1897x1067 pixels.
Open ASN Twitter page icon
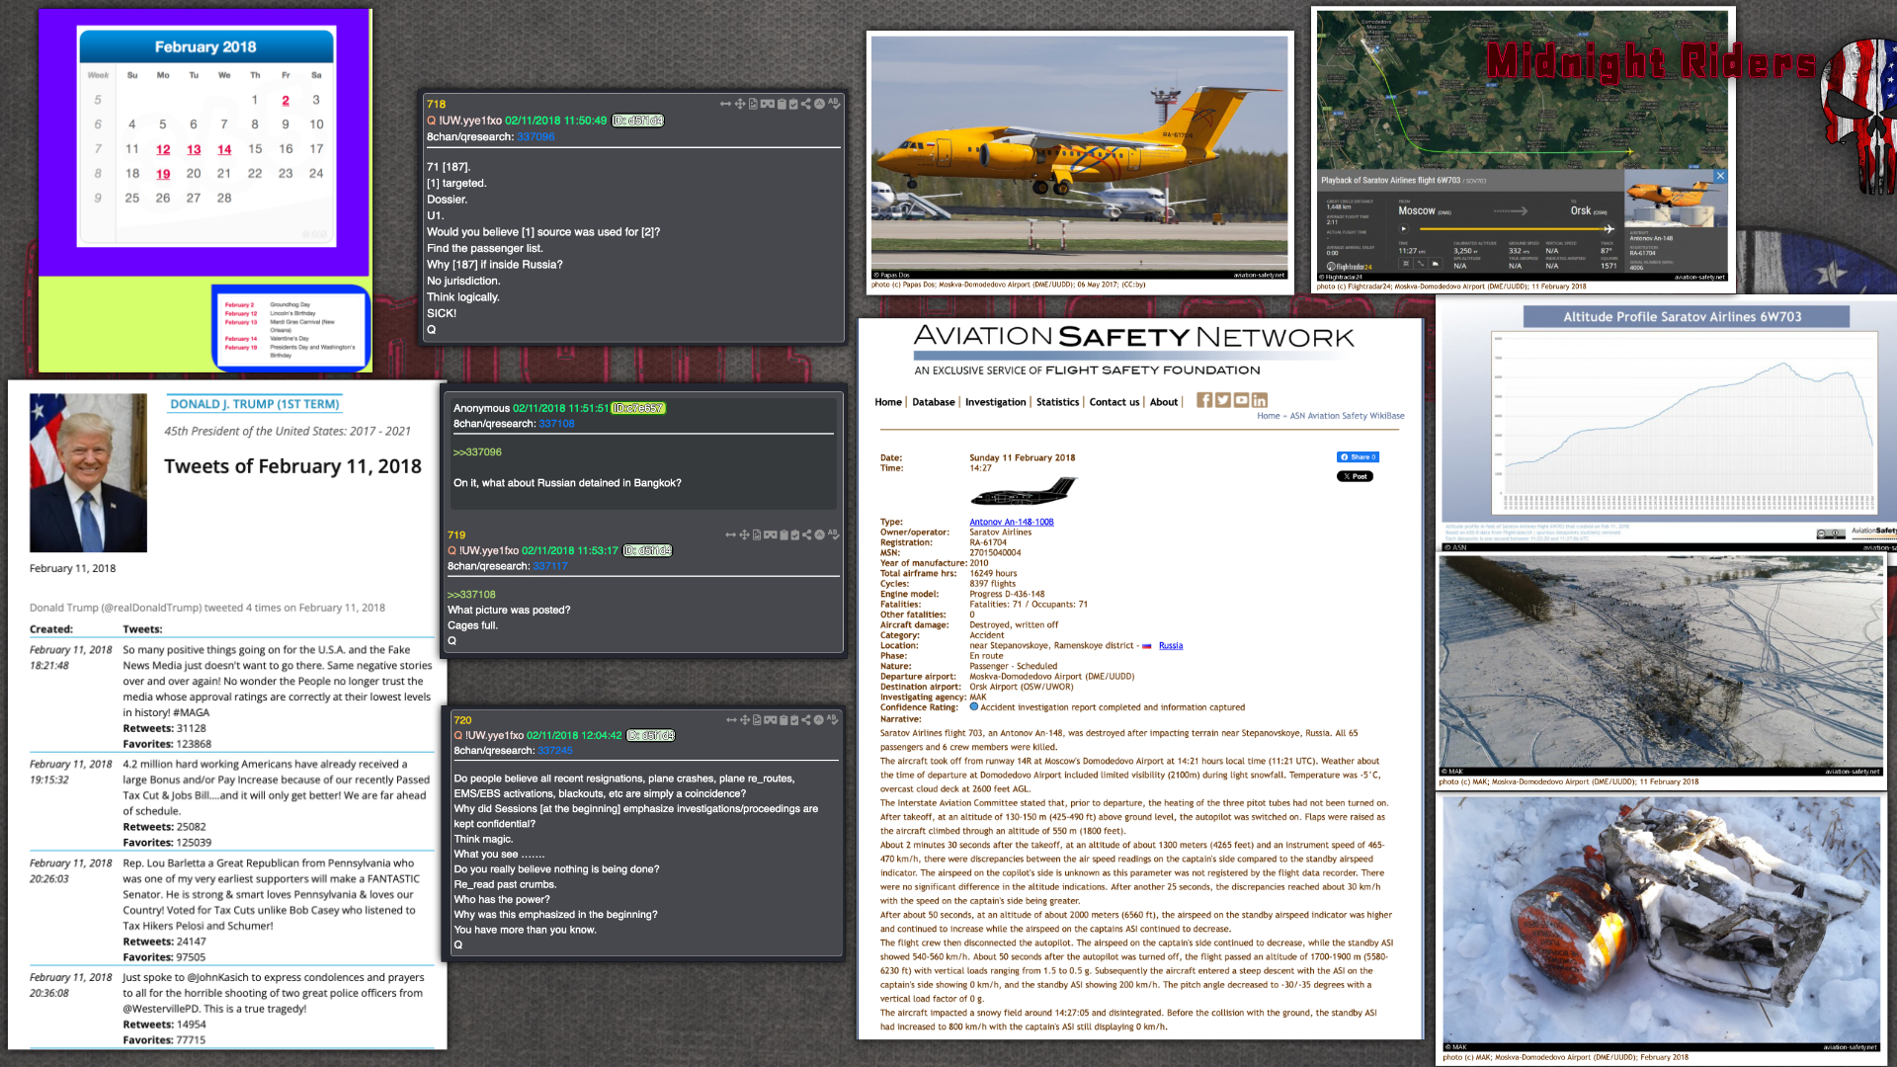pos(1223,400)
